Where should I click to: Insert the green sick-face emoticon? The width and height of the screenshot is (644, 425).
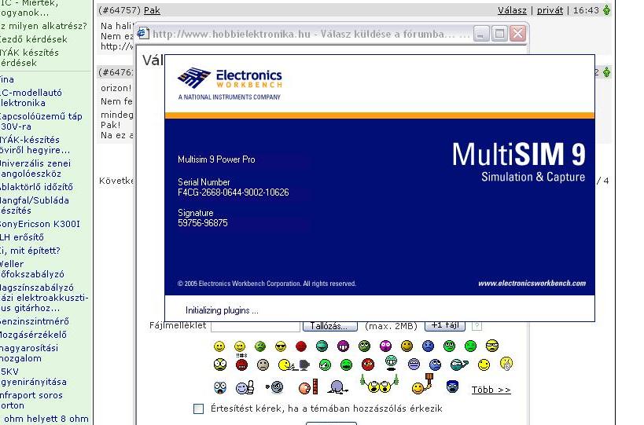pos(260,346)
